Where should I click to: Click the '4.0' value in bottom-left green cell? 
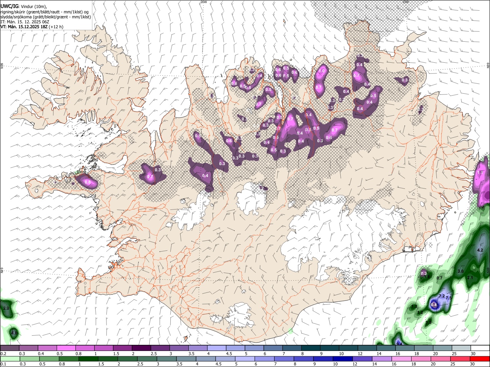tap(14, 333)
